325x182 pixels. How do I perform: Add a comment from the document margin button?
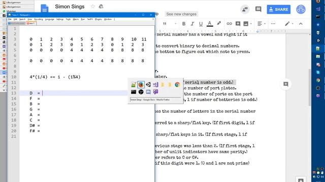point(286,84)
